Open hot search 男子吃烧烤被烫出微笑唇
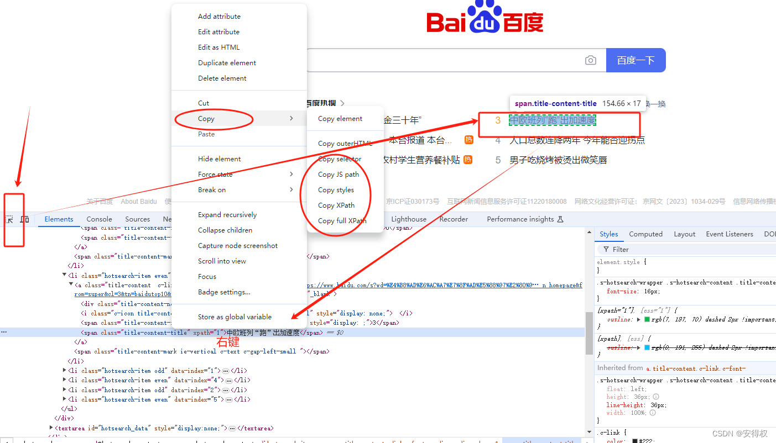Image resolution: width=776 pixels, height=443 pixels. point(558,160)
